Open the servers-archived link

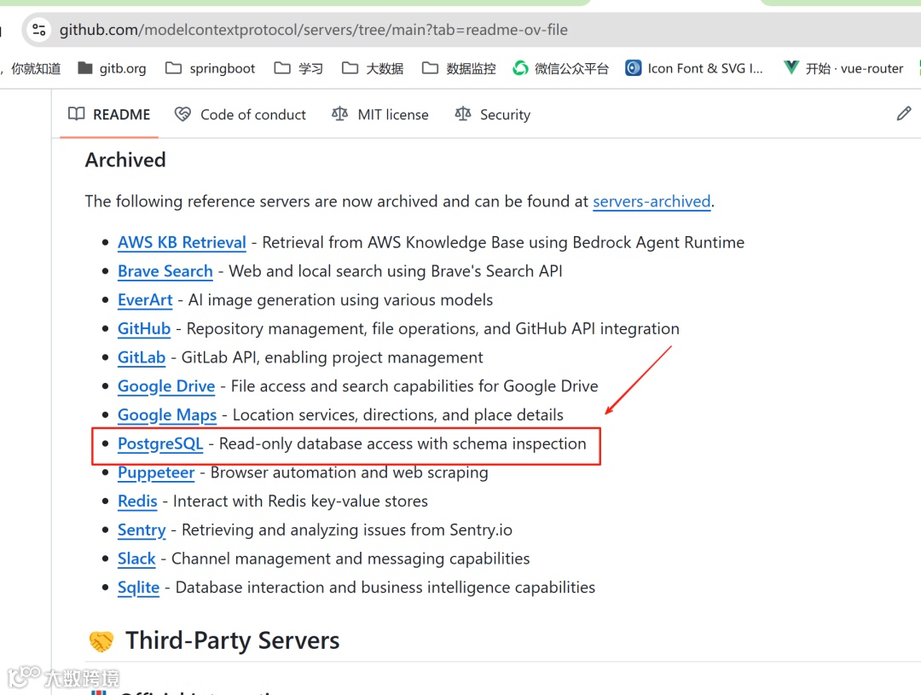coord(652,201)
